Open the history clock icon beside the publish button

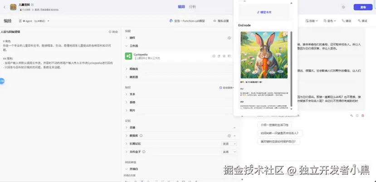click(343, 7)
